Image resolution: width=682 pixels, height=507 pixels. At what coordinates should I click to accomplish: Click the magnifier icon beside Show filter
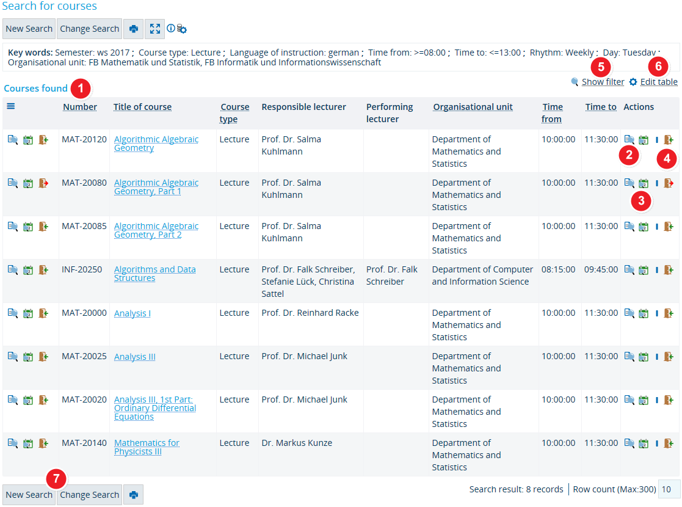(x=575, y=82)
